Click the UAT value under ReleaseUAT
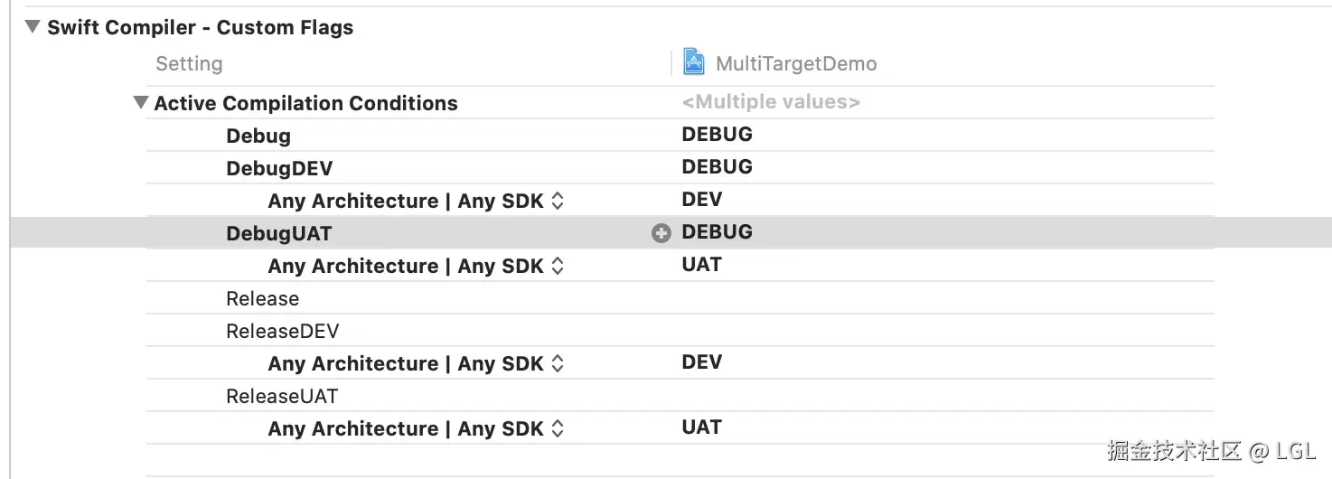Image resolution: width=1332 pixels, height=479 pixels. [702, 427]
